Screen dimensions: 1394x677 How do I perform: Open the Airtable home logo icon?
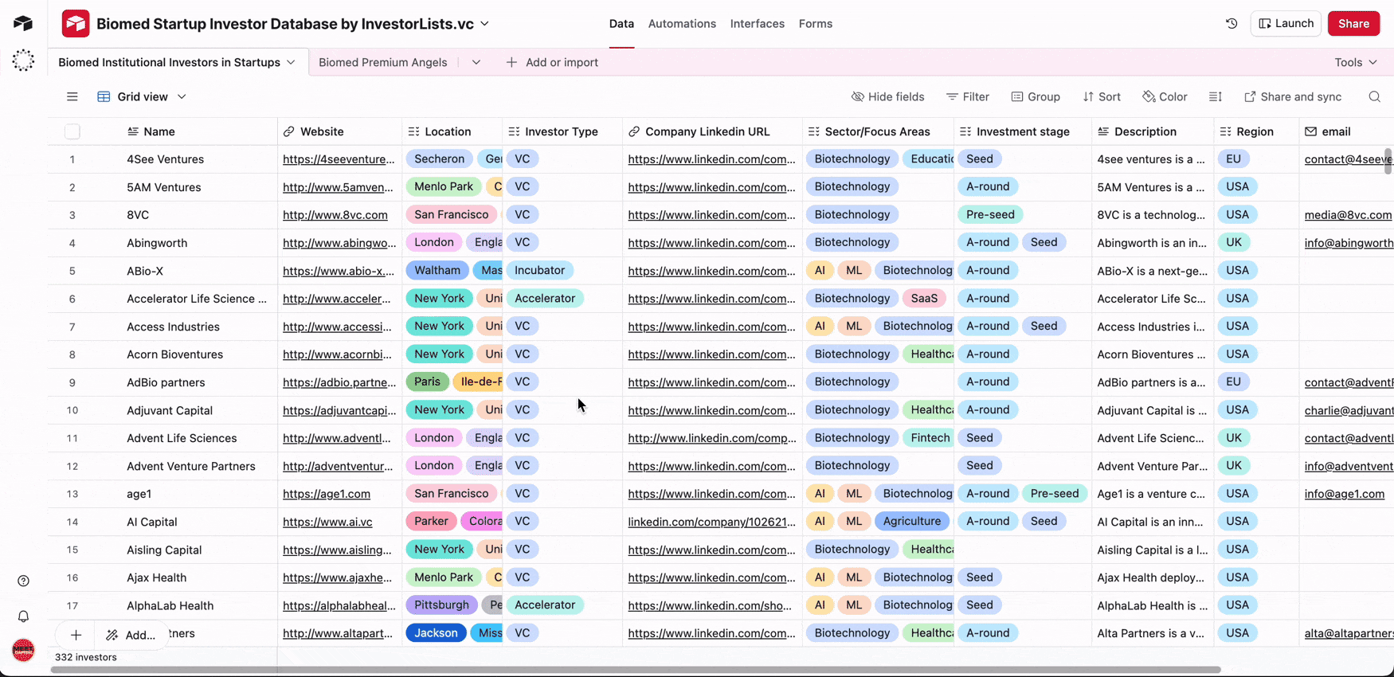tap(23, 23)
